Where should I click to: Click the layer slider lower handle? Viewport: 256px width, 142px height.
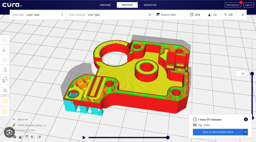tap(253, 118)
